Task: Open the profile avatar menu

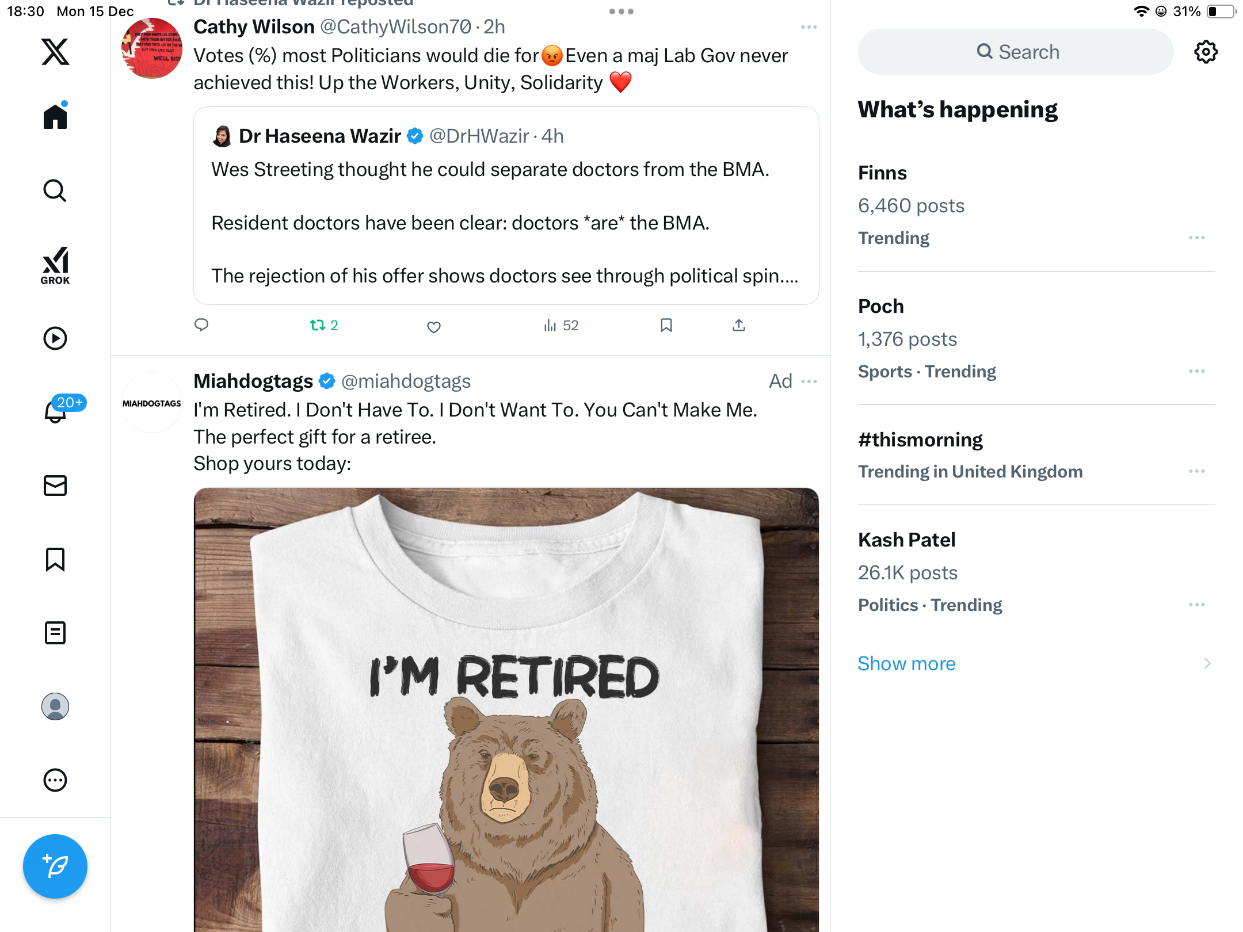Action: click(x=55, y=706)
